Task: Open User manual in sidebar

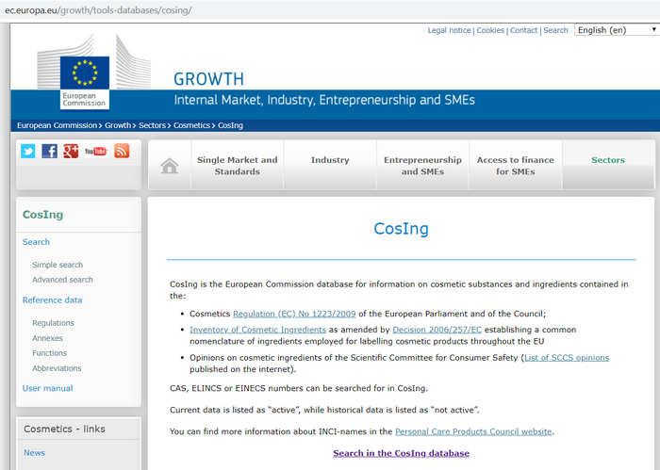Action: [x=47, y=388]
